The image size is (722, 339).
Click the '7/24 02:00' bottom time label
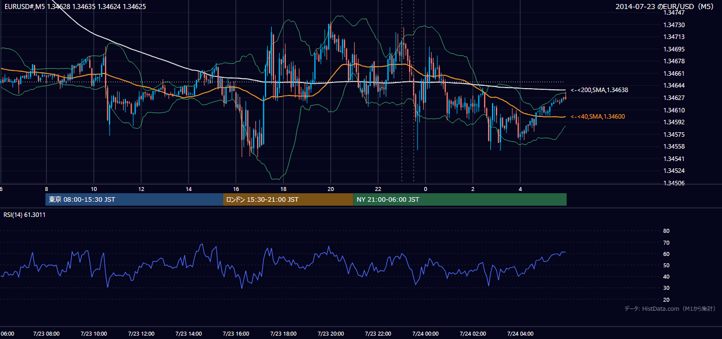(x=473, y=334)
